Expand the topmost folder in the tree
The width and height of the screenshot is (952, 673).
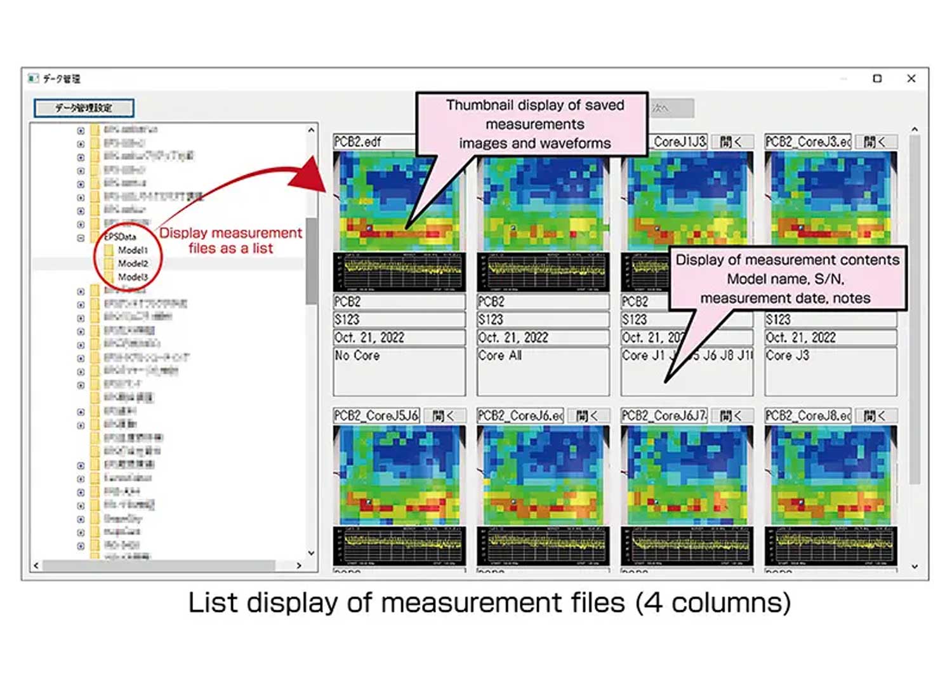click(x=81, y=130)
